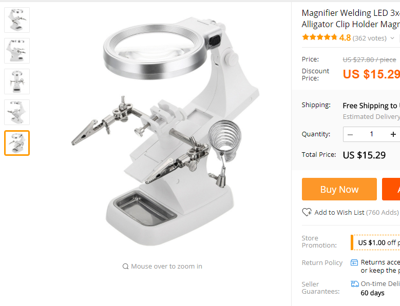This screenshot has width=400, height=306.
Task: Click the heart wish list icon
Action: 307,212
